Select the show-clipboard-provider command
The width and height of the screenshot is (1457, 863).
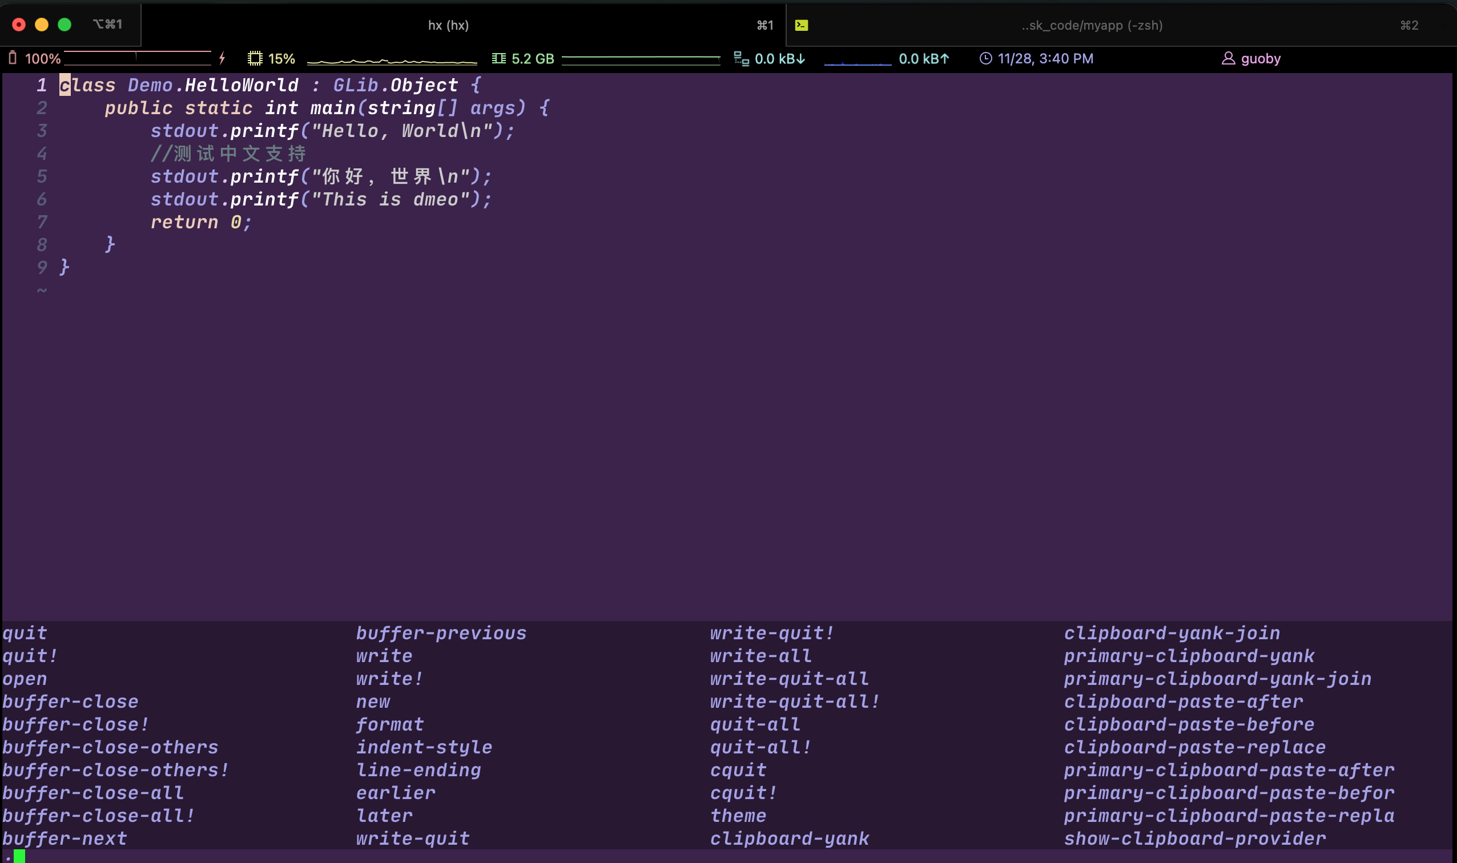coord(1195,838)
